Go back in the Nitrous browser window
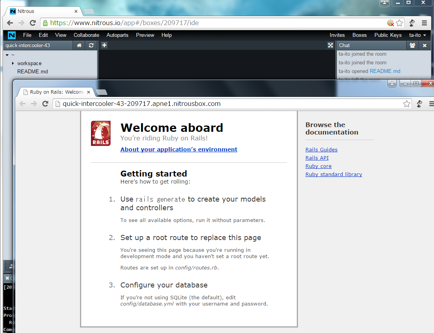Viewport: 434px width, 333px height. point(10,23)
